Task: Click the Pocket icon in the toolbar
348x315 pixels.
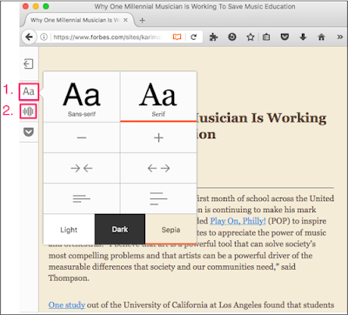Action: click(284, 37)
